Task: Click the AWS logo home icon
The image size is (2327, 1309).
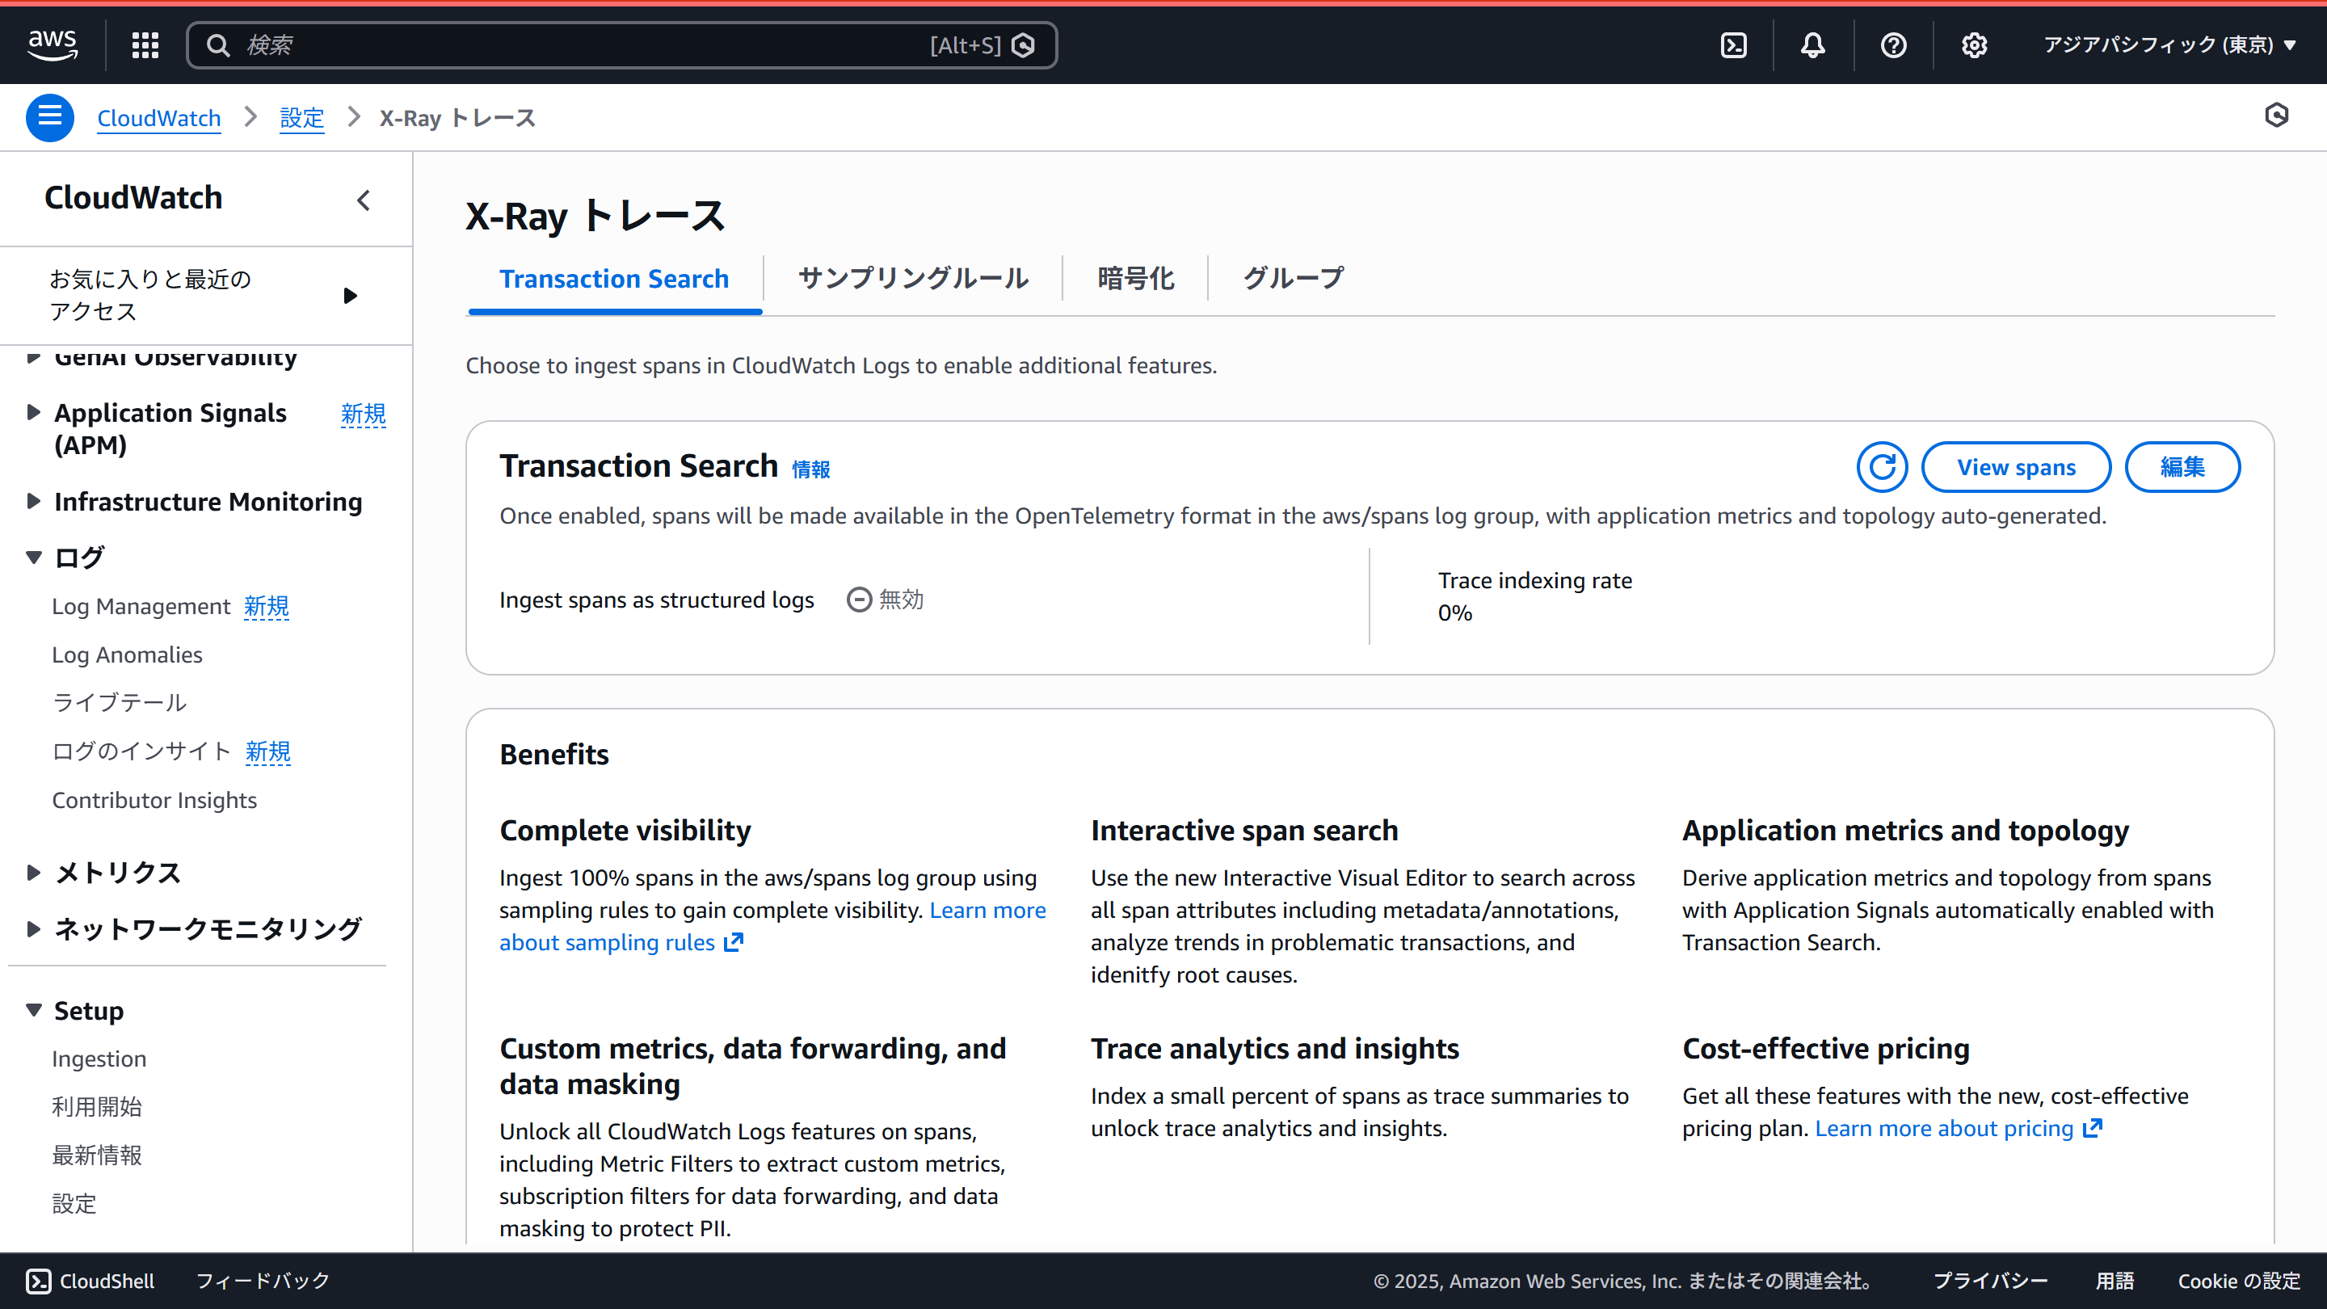Action: coord(53,44)
